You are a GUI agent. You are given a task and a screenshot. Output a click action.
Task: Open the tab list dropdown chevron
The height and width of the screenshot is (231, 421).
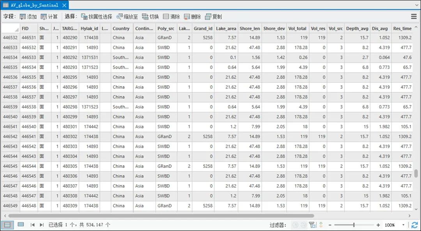[x=416, y=5]
